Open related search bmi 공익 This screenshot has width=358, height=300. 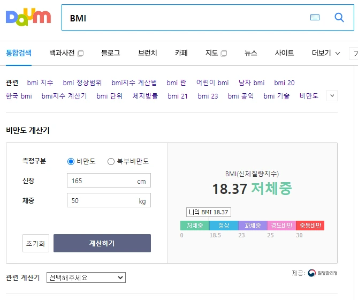click(x=241, y=96)
